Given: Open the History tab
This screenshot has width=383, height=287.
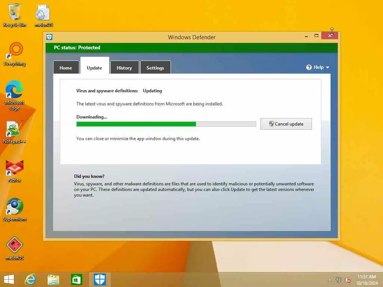Looking at the screenshot, I should pos(125,67).
